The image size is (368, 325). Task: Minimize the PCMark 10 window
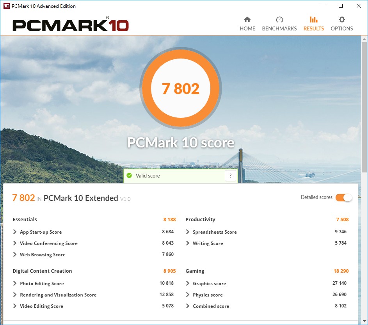[x=323, y=6]
